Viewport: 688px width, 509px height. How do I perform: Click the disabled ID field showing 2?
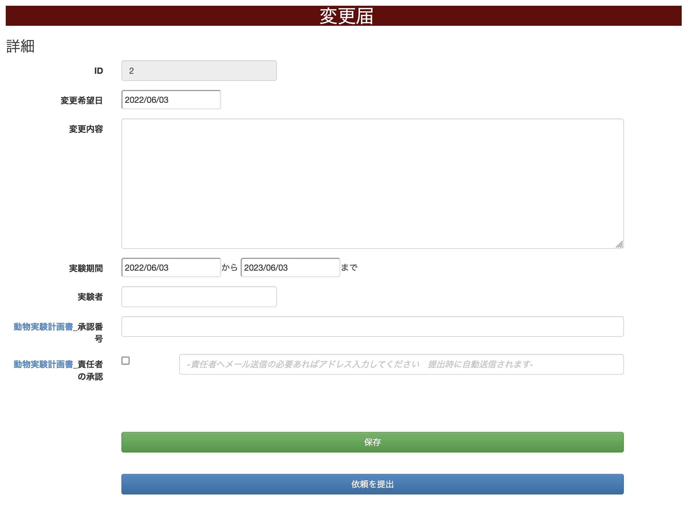tap(199, 71)
